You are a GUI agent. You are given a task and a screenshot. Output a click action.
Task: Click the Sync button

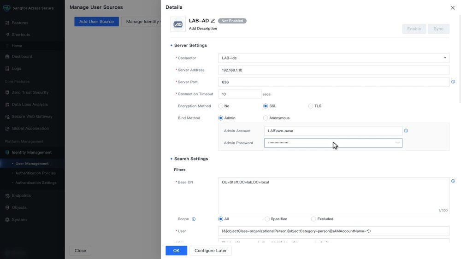(438, 29)
